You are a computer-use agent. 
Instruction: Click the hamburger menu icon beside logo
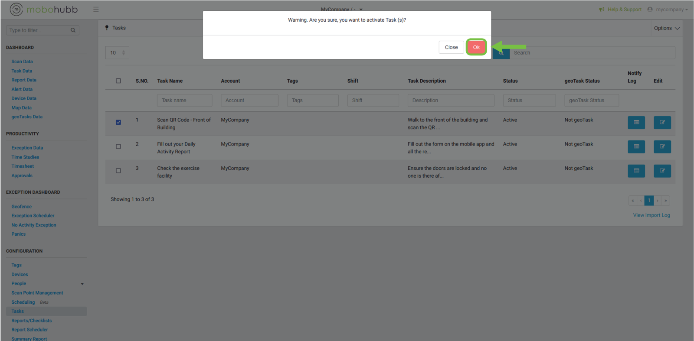[96, 10]
